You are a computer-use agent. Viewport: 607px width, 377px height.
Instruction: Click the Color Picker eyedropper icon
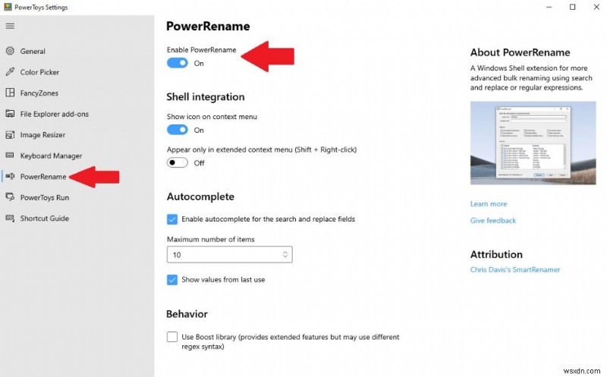pos(10,72)
